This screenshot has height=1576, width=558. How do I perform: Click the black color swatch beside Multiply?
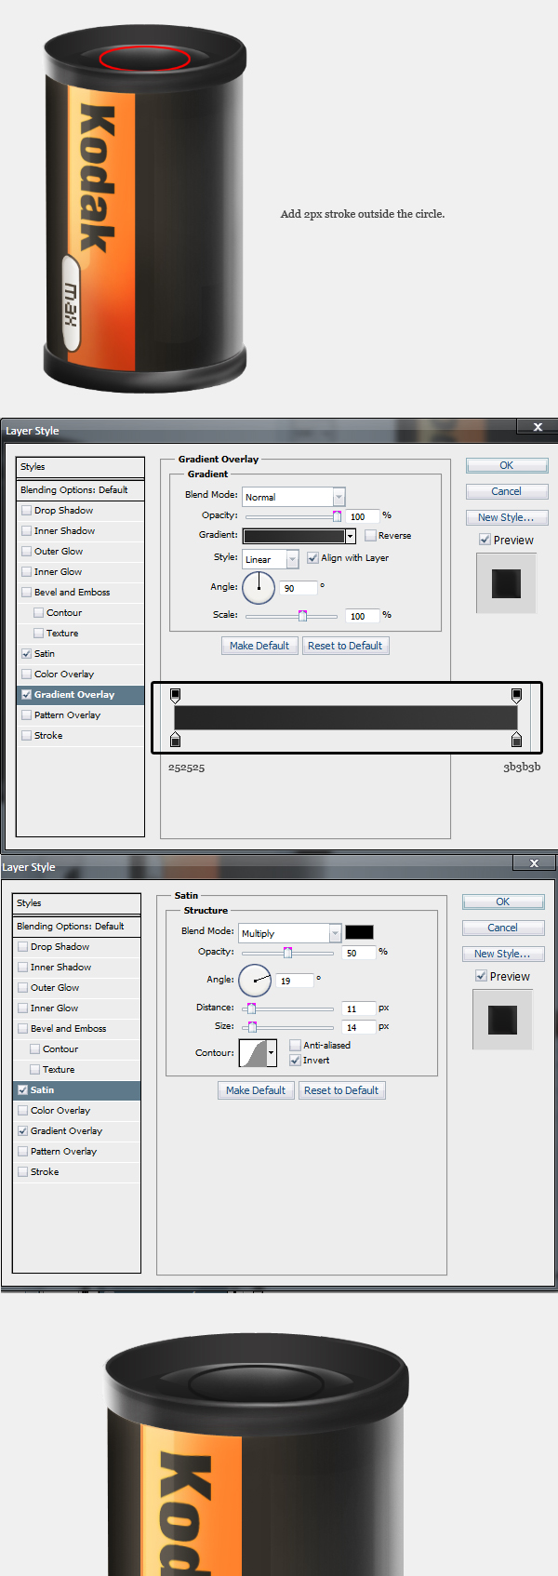click(x=359, y=932)
